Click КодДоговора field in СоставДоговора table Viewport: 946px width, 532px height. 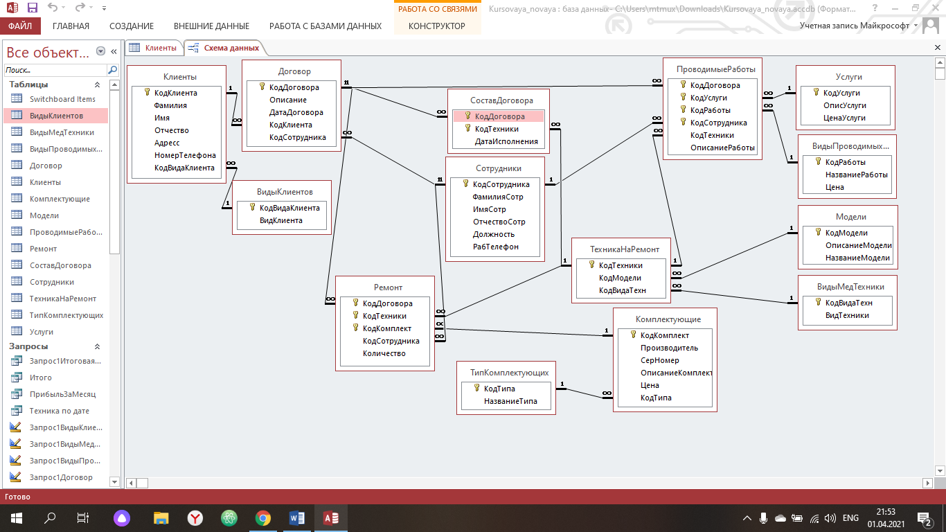tap(499, 116)
